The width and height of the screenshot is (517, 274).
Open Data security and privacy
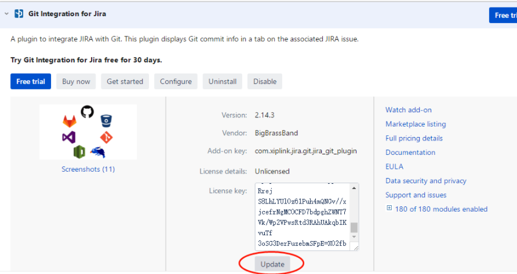click(426, 180)
